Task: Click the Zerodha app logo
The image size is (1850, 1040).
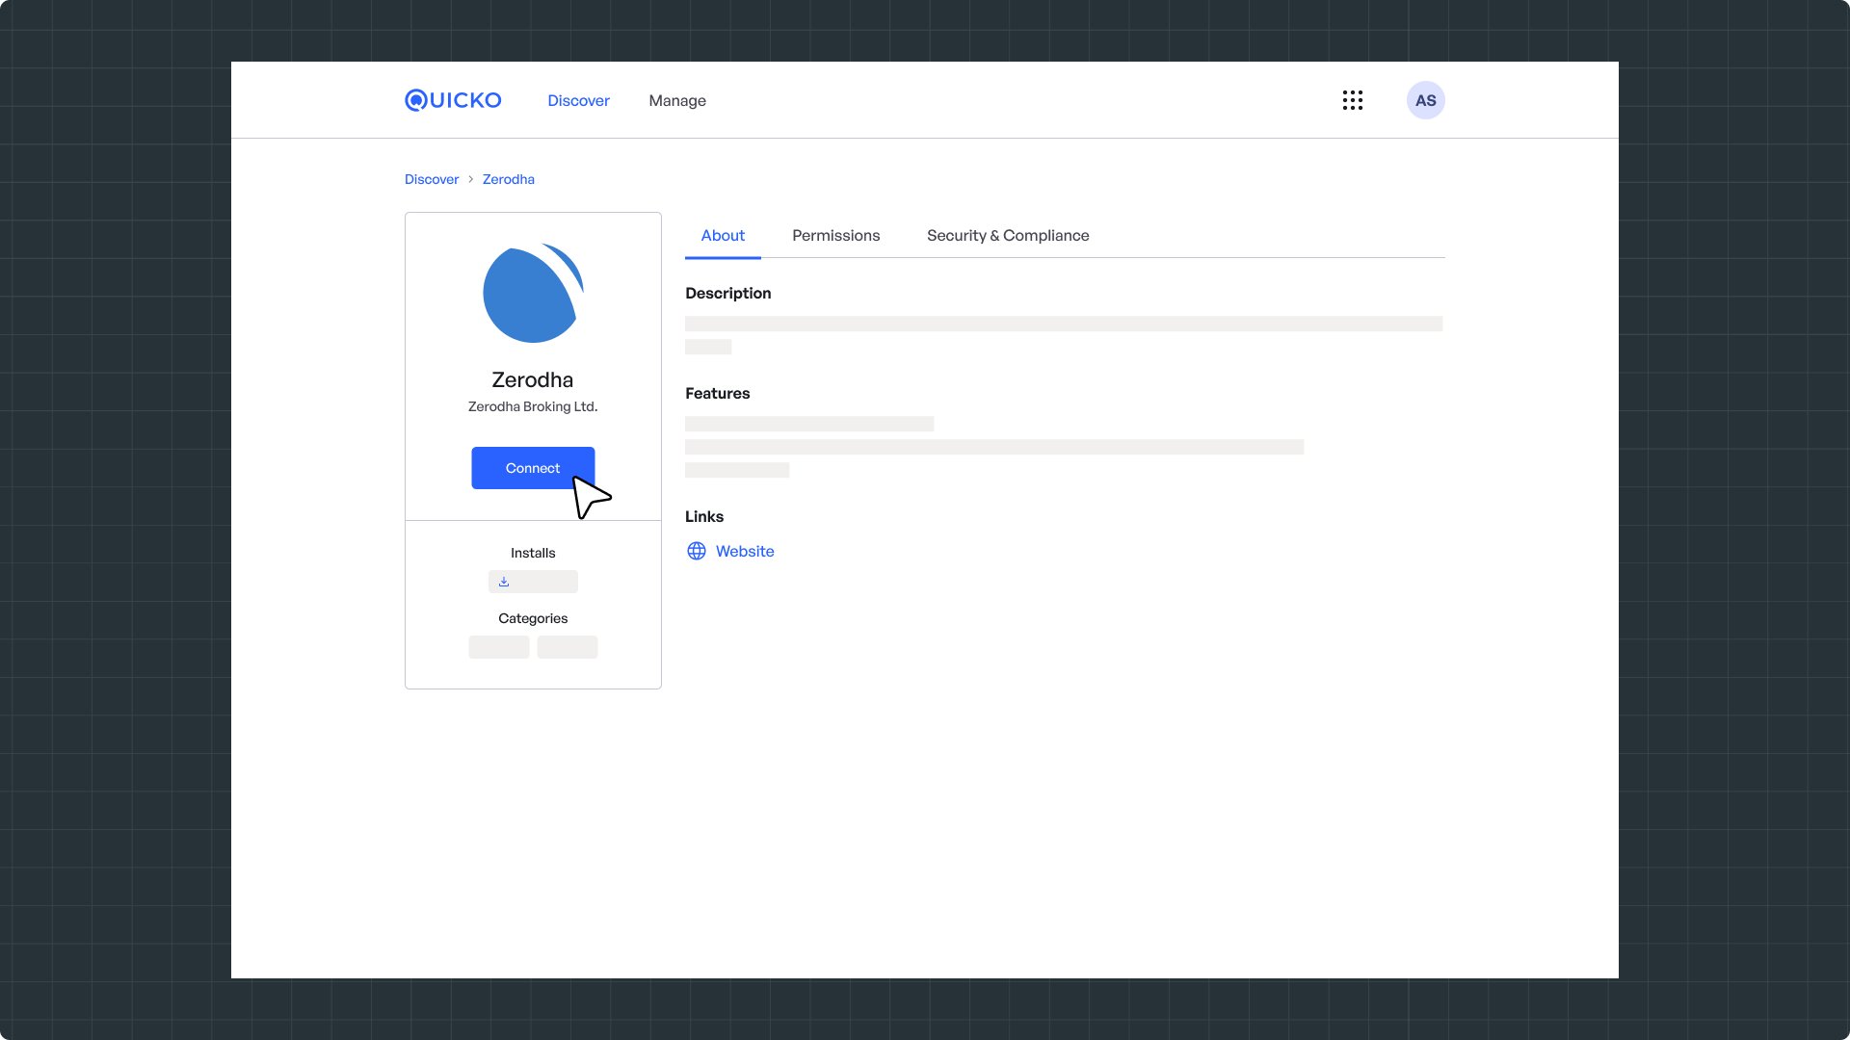Action: click(533, 293)
